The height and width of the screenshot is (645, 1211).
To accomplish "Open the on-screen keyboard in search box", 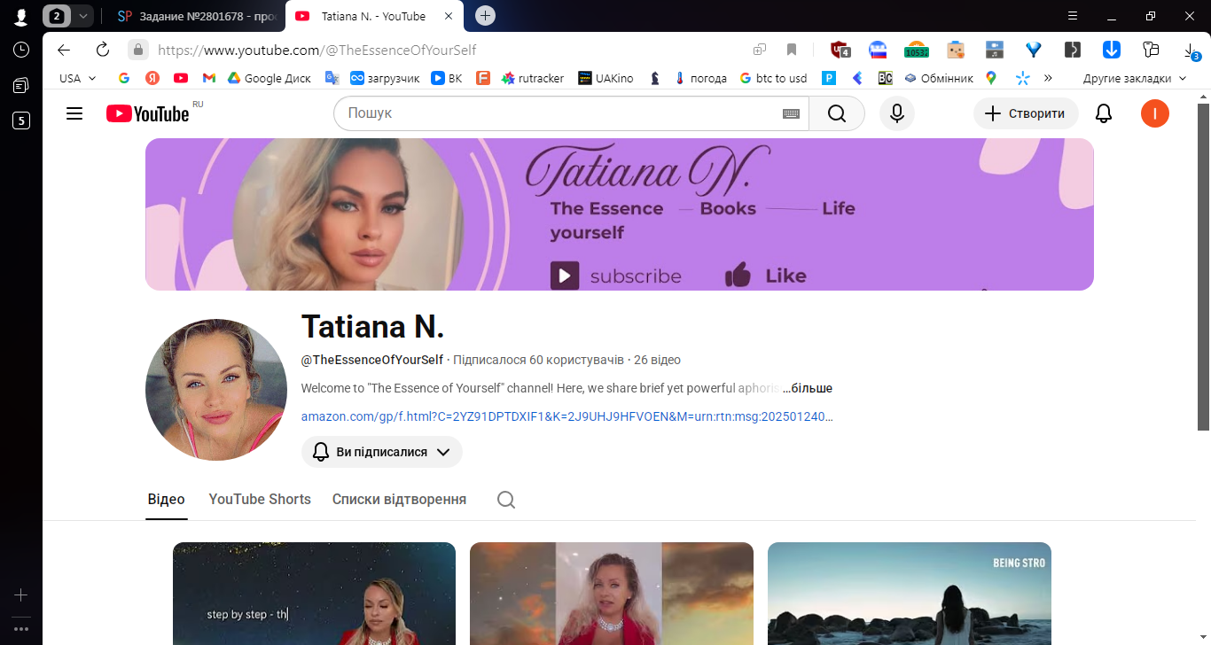I will point(792,113).
